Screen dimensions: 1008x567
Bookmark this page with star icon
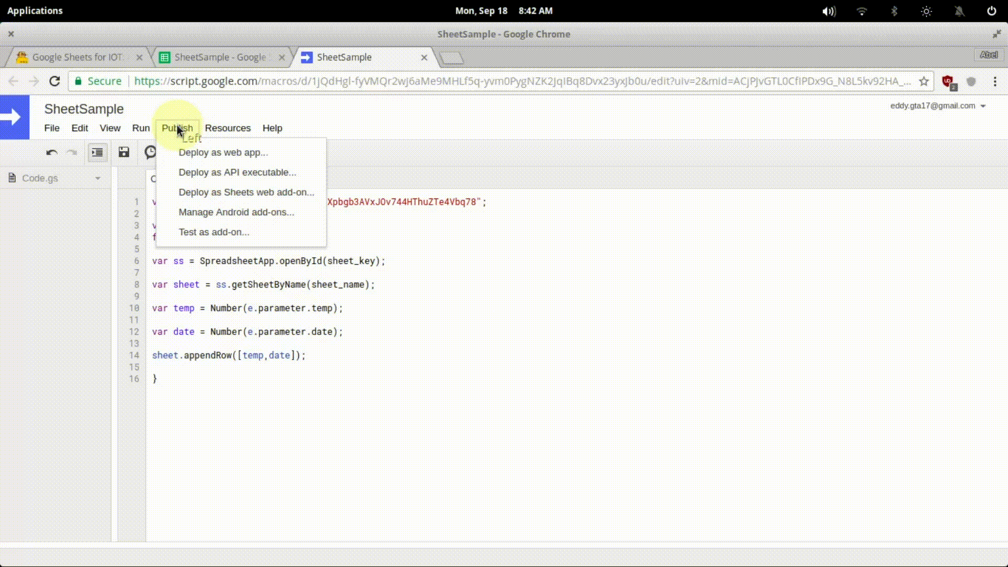click(924, 81)
